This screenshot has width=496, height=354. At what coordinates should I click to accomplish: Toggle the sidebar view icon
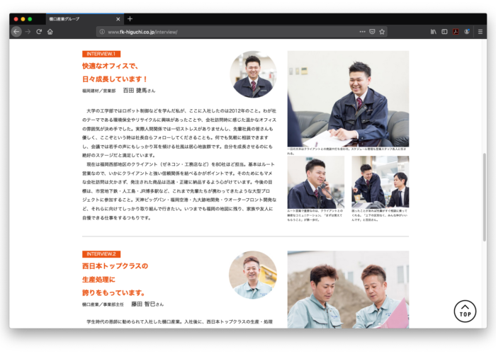[x=444, y=32]
